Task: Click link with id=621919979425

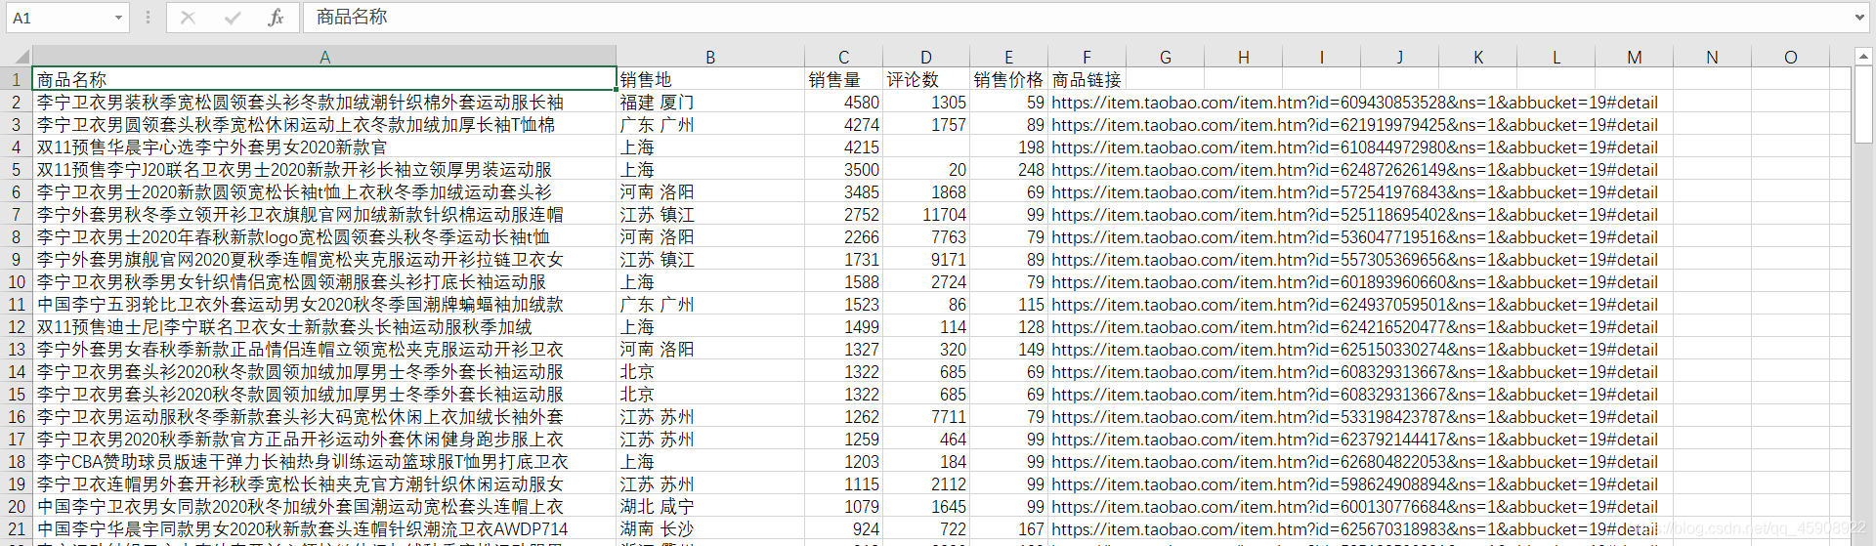Action: pos(1354,124)
